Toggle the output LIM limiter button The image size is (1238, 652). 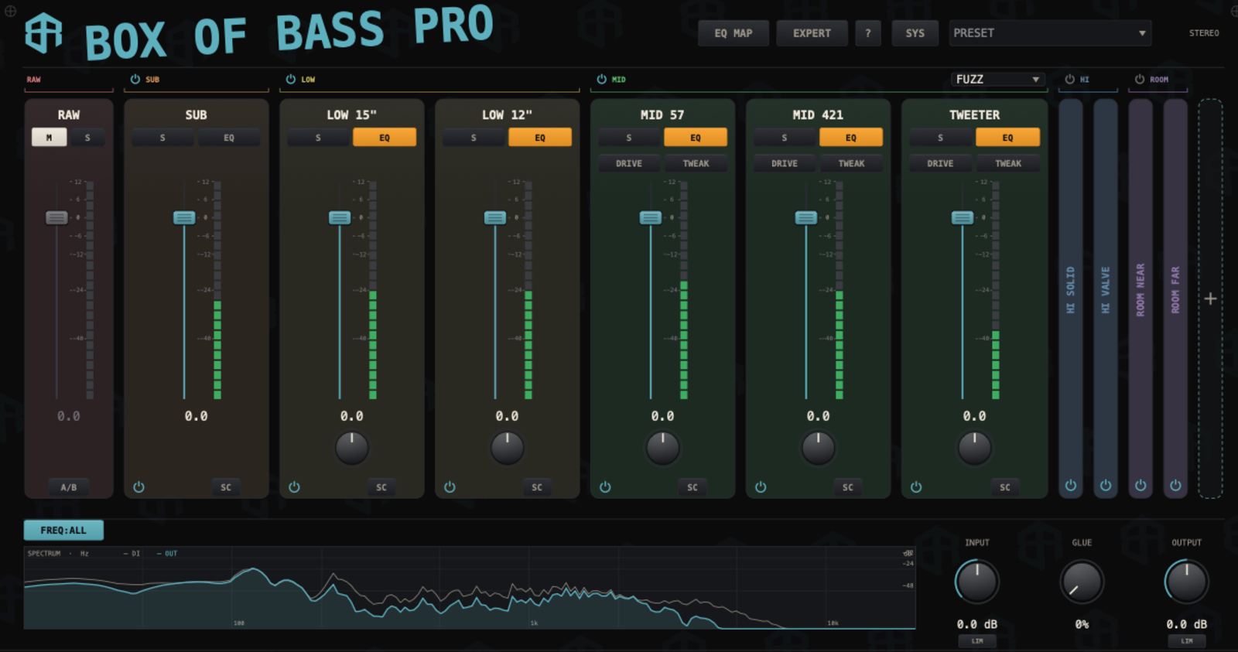pos(1187,641)
